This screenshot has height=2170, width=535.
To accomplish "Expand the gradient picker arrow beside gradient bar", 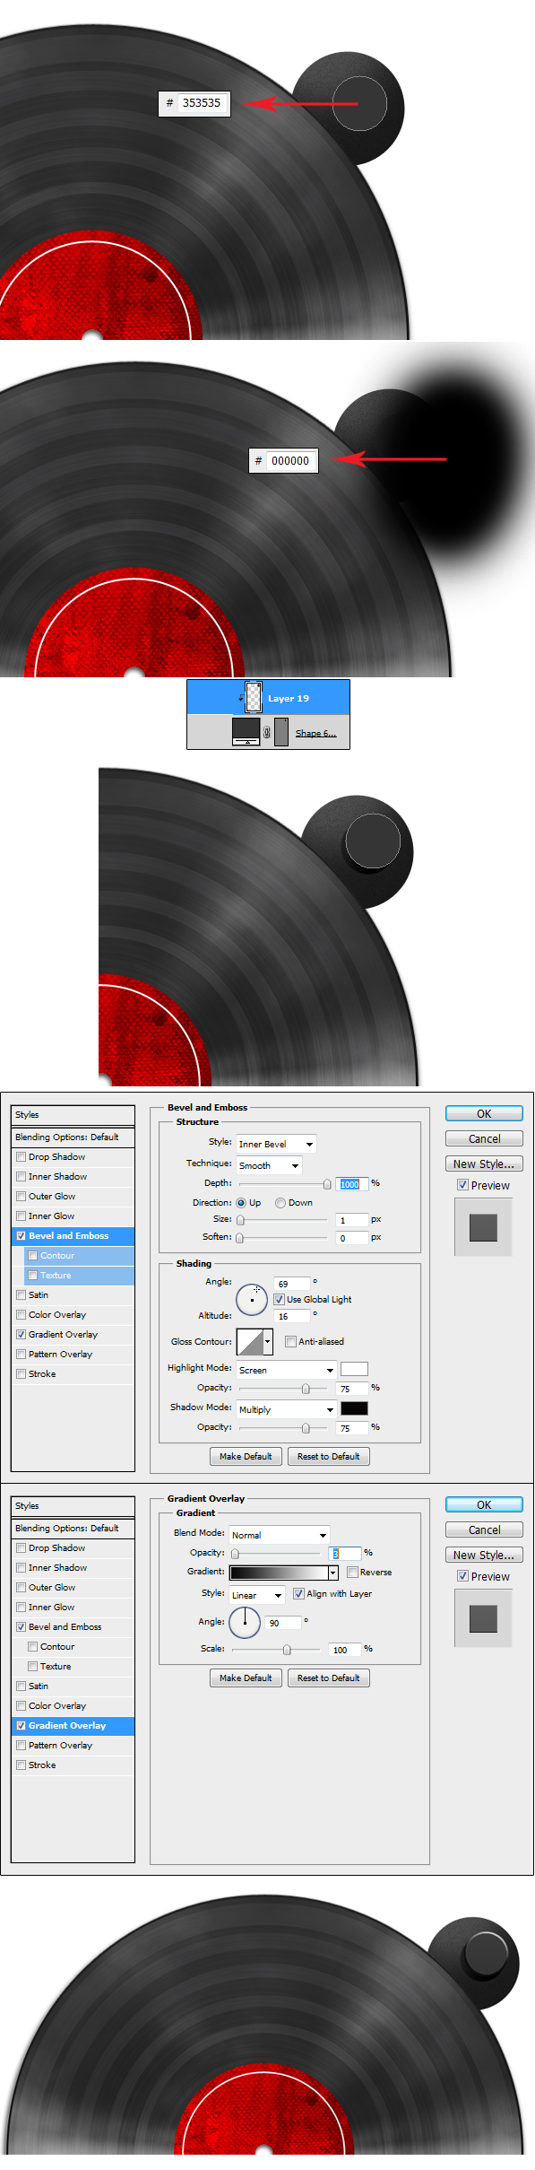I will tap(333, 1573).
